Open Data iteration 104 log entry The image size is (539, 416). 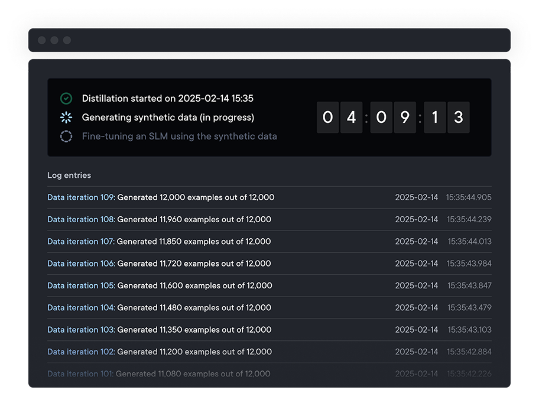tap(79, 307)
